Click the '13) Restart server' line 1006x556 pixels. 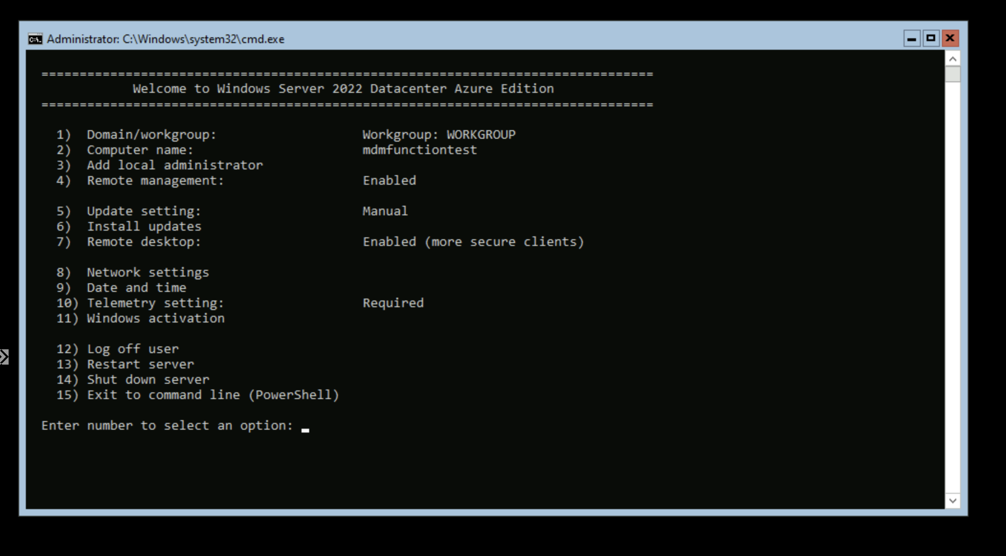pos(125,364)
